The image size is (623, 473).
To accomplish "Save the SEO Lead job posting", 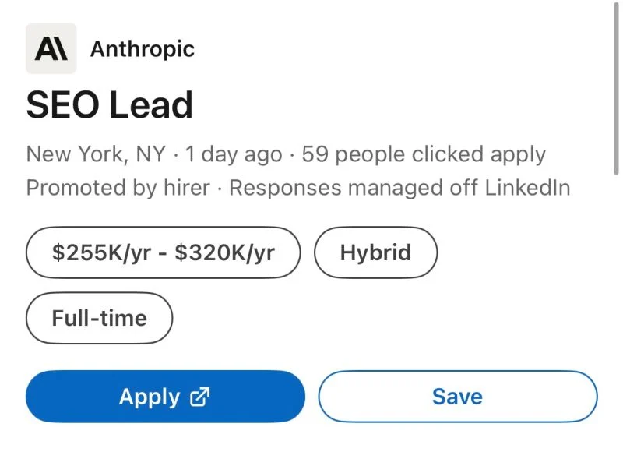I will (x=457, y=396).
